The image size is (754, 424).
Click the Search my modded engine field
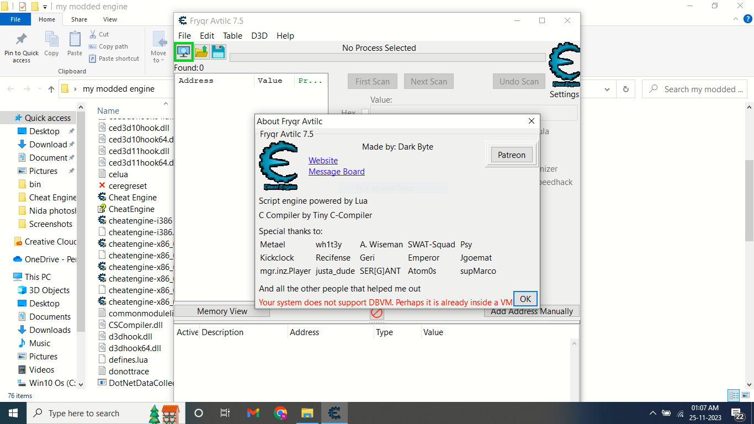[x=694, y=89]
